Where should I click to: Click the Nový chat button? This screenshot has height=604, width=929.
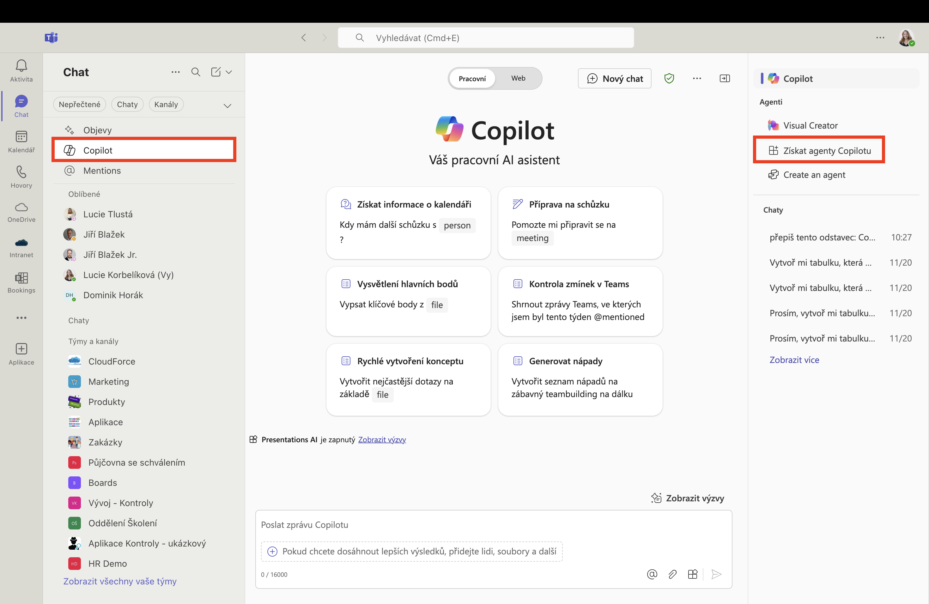click(x=614, y=78)
